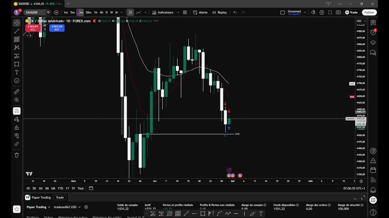Open the quick search icon

[x=313, y=12]
